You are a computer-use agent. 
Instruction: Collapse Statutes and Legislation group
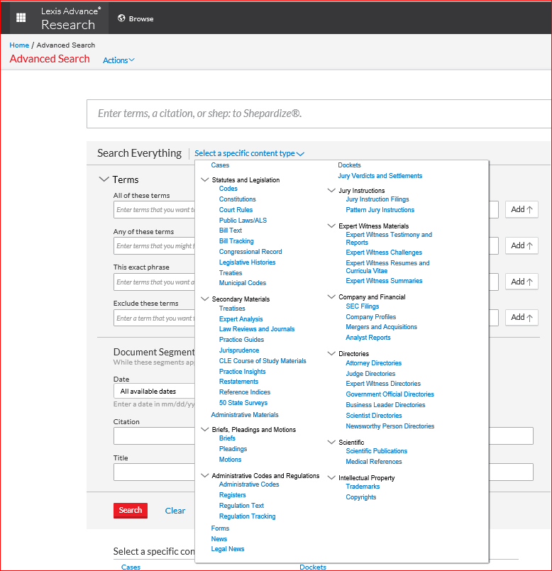coord(205,179)
